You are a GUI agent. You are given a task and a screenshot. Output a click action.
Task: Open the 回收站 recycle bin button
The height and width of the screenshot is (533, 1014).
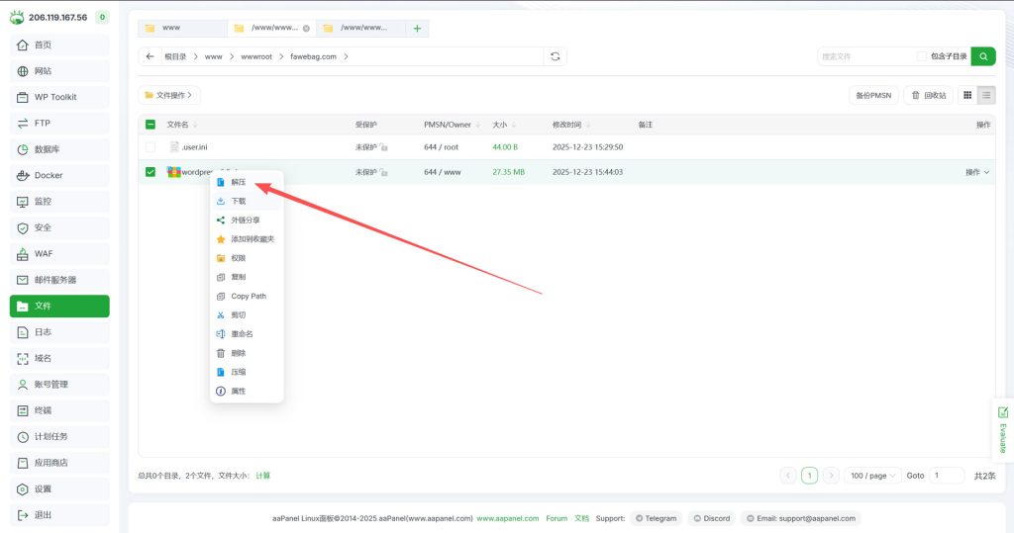coord(928,95)
